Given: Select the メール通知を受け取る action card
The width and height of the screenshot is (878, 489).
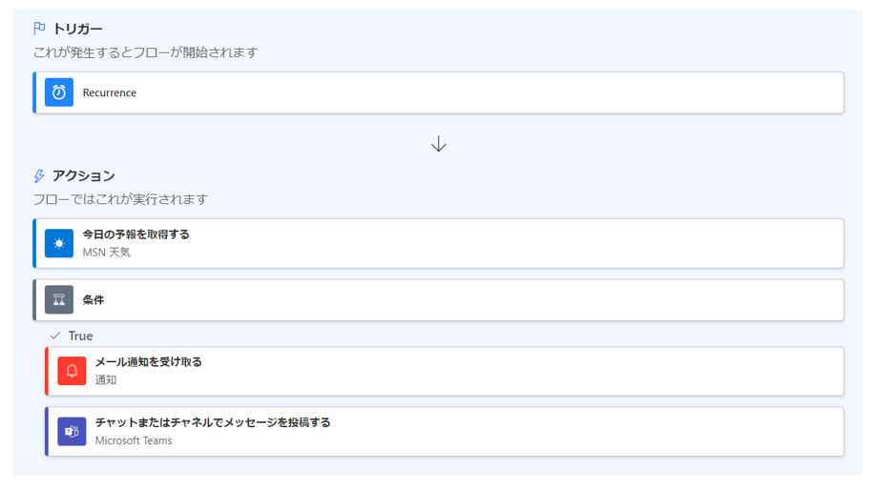Looking at the screenshot, I should (445, 371).
